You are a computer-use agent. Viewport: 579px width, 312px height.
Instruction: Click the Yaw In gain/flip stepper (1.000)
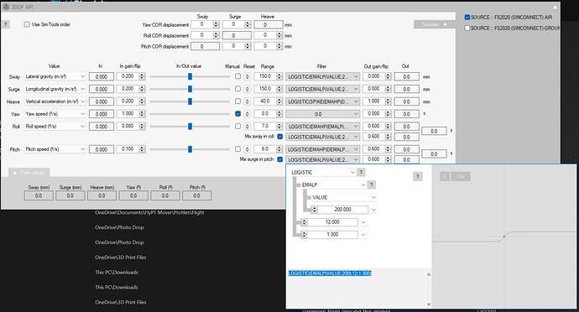142,114
